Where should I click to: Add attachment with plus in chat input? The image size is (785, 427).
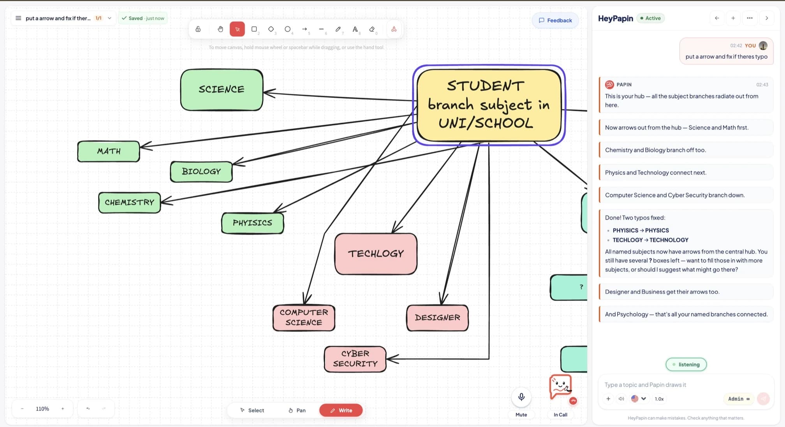pyautogui.click(x=608, y=399)
